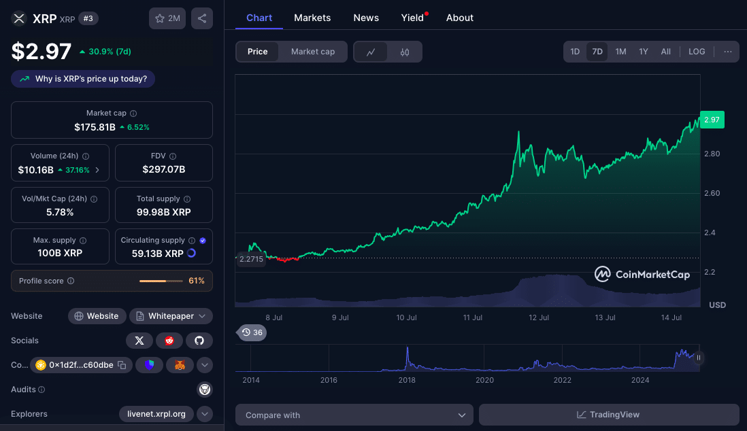Screen dimensions: 747x431
Task: Open the Chart tab
Action: click(x=259, y=18)
